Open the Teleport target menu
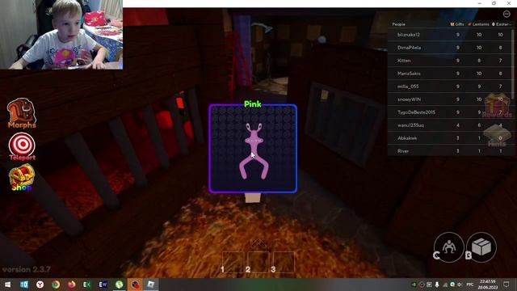This screenshot has width=517, height=291. pos(22,146)
